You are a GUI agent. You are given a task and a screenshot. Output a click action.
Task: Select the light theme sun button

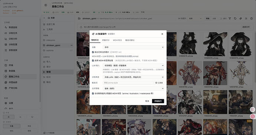9,117
